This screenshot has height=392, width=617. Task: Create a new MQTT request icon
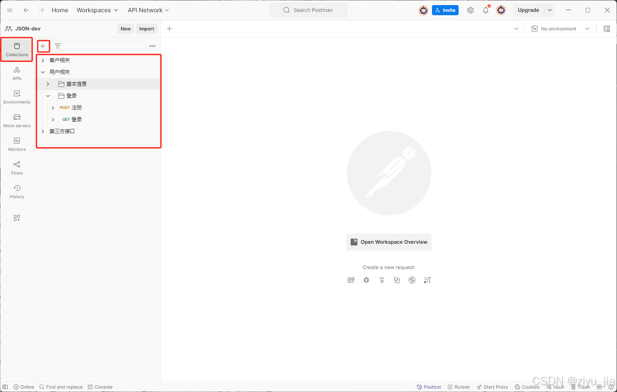click(427, 280)
